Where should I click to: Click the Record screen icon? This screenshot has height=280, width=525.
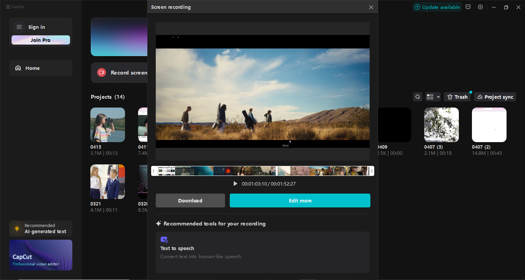click(101, 72)
